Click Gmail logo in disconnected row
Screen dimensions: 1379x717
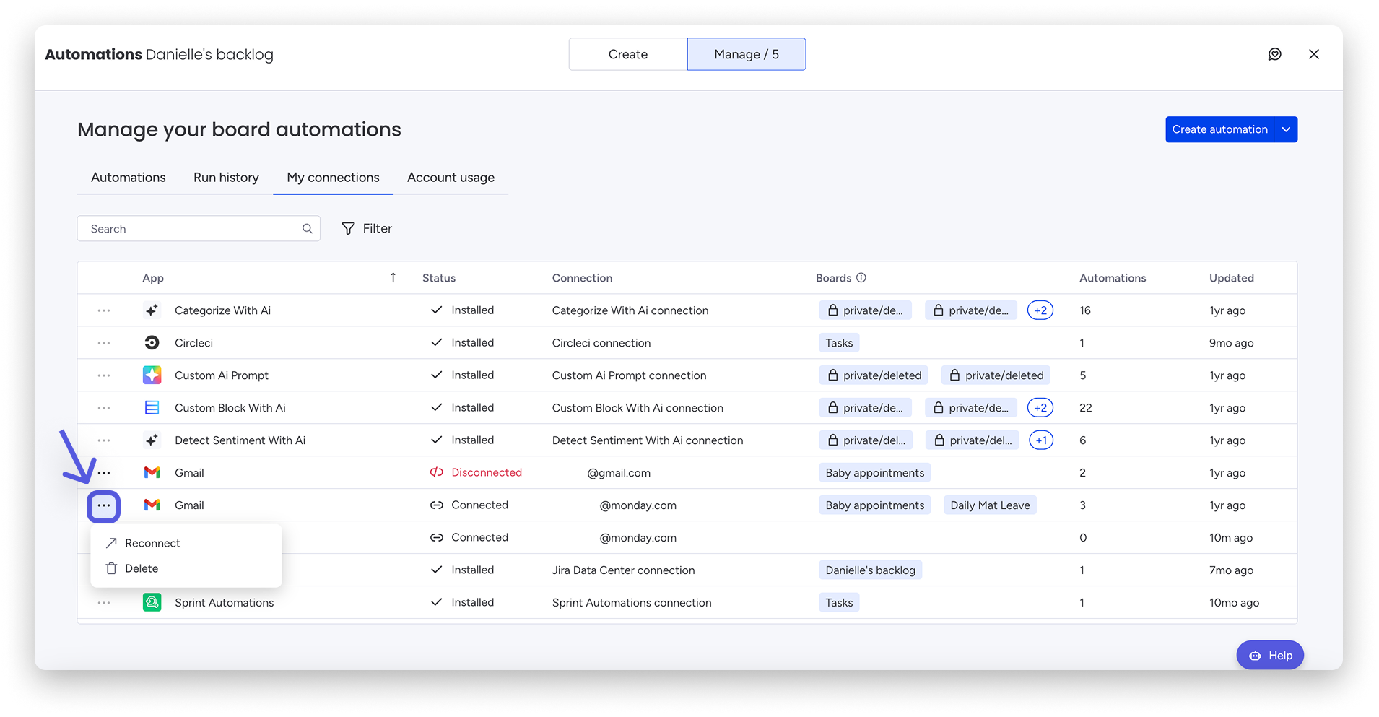pos(152,473)
